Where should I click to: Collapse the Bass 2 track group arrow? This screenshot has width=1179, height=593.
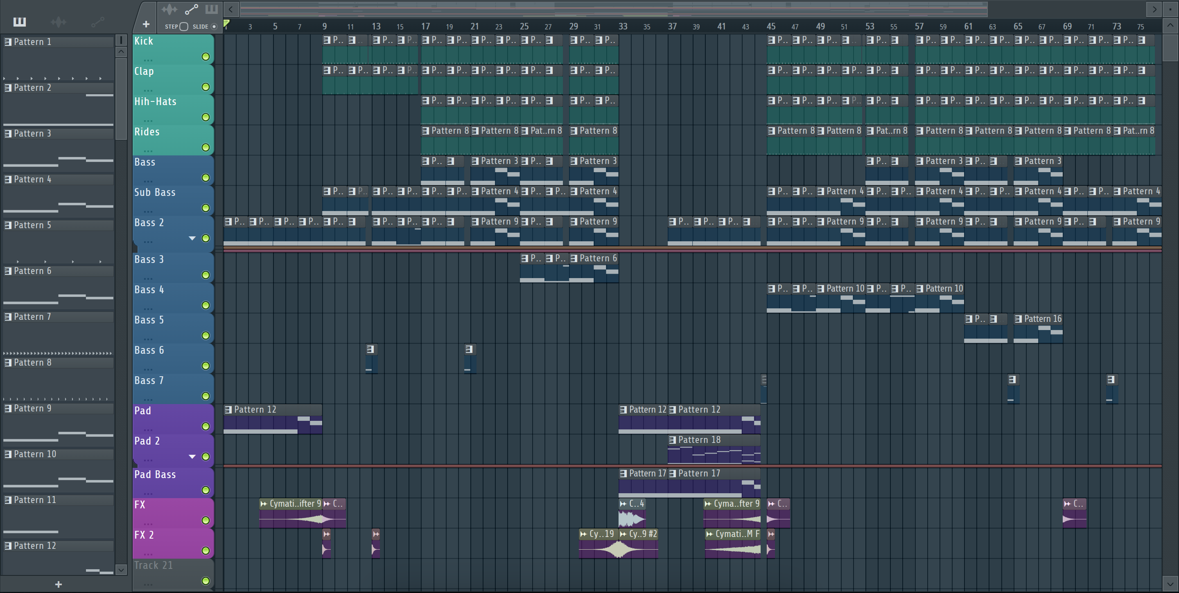192,238
